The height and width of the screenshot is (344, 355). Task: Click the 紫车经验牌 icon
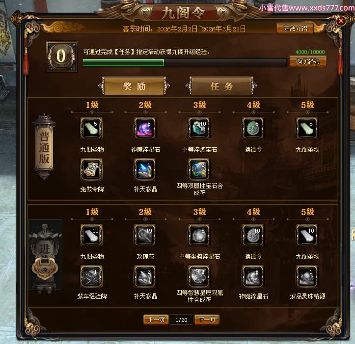pyautogui.click(x=91, y=276)
